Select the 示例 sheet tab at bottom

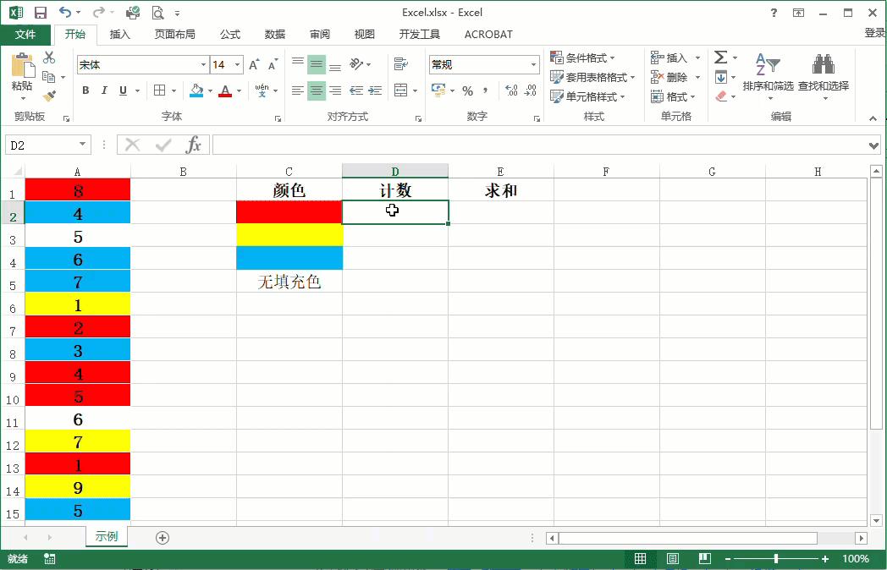pyautogui.click(x=106, y=536)
